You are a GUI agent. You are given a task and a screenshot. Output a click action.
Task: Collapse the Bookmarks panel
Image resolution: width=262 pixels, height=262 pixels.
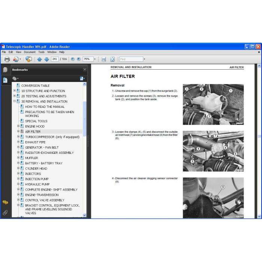coord(85,70)
